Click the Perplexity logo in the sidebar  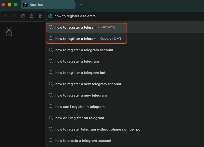9,32
